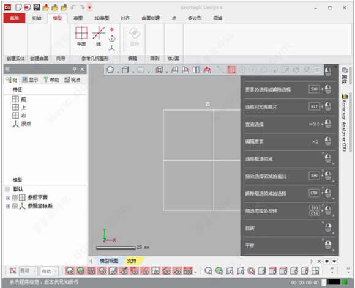Click the red 菜单 menu button
This screenshot has width=355, height=288.
14,18
